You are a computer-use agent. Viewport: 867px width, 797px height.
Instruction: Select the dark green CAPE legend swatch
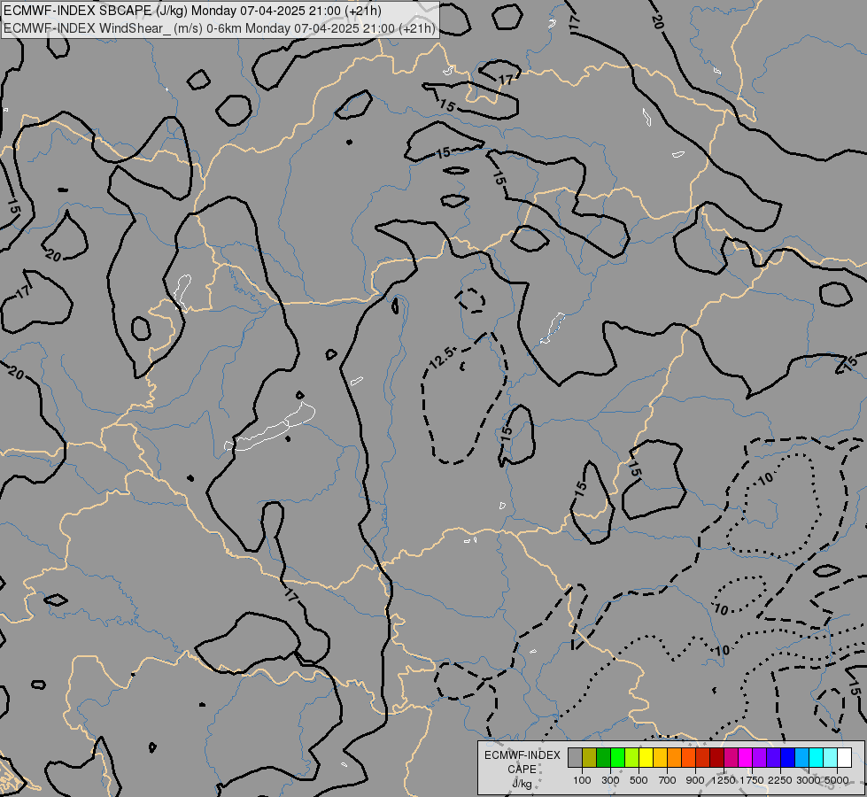[x=603, y=757]
